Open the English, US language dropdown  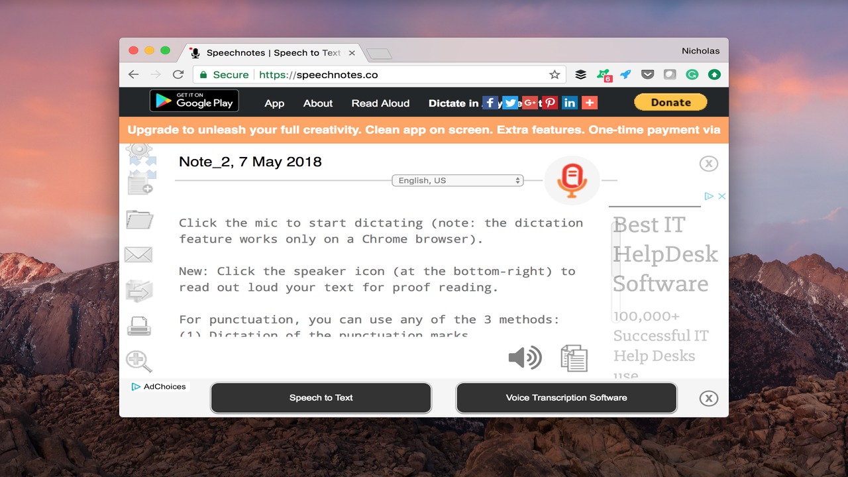(458, 180)
